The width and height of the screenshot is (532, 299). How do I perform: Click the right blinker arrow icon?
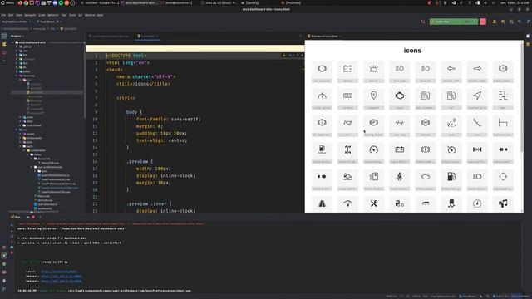tap(477, 69)
